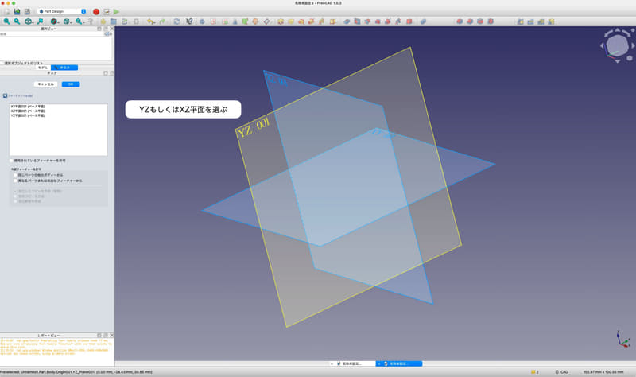Image resolution: width=636 pixels, height=377 pixels.
Task: Open the bounding box view dropdown
Action: (x=68, y=21)
